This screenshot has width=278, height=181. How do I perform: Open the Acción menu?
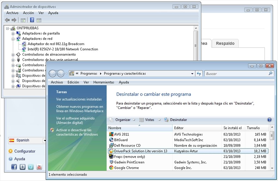coord(28,13)
